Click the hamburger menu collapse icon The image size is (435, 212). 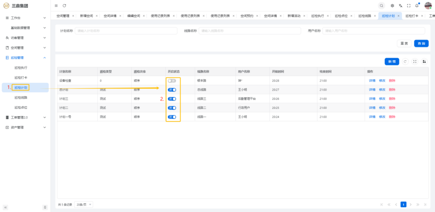click(x=56, y=5)
